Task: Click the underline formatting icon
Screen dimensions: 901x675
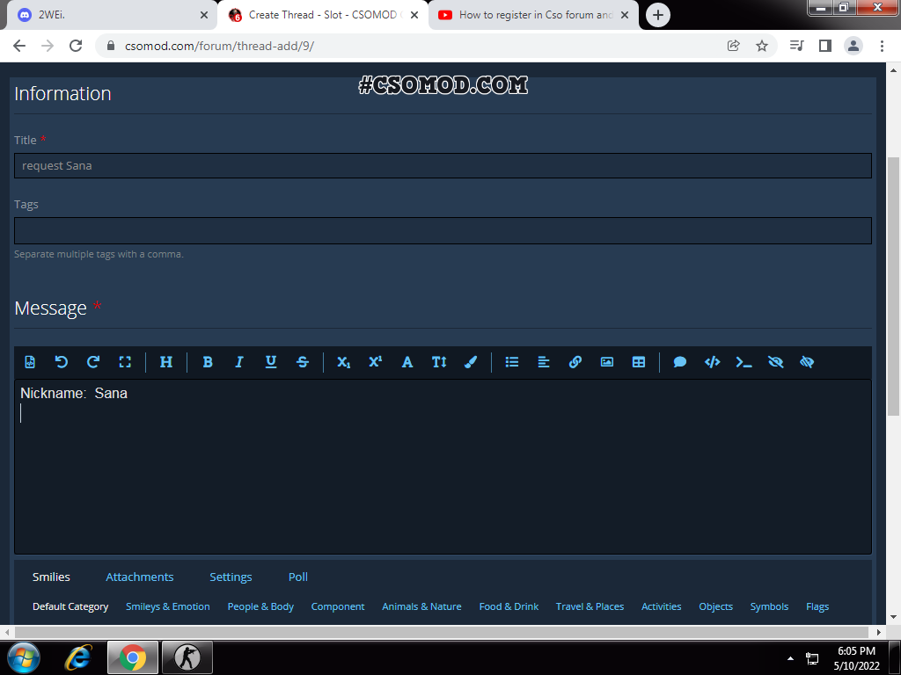Action: tap(271, 362)
